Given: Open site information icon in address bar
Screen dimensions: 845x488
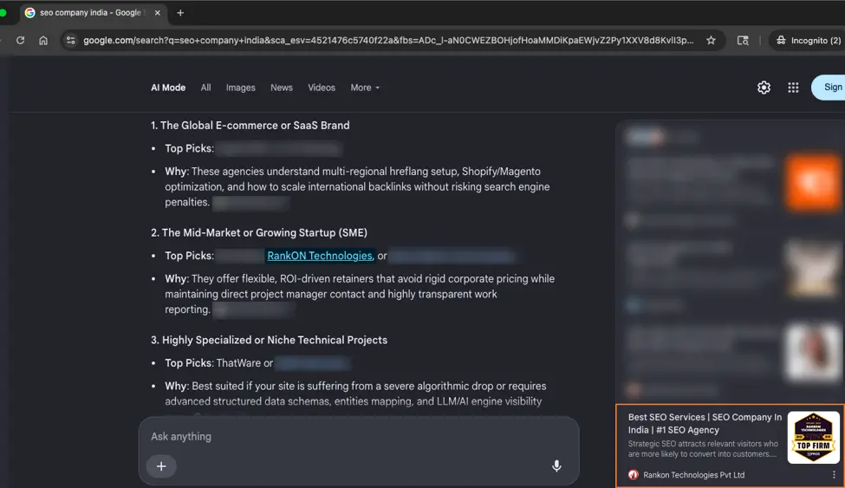Looking at the screenshot, I should pos(70,41).
